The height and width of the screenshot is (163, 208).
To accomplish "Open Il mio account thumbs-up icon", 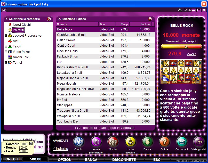I will click(130, 142).
